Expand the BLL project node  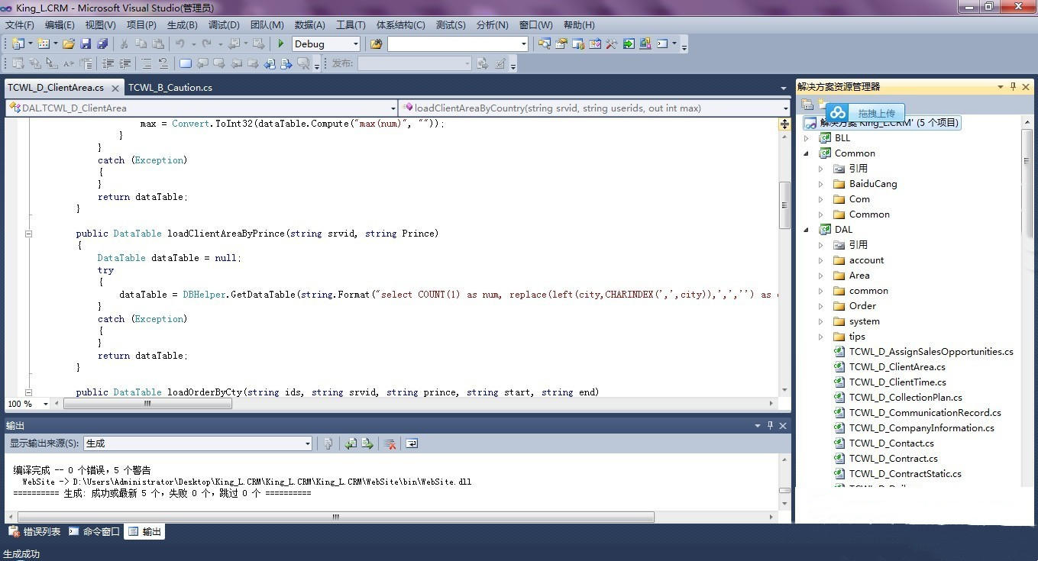[807, 138]
